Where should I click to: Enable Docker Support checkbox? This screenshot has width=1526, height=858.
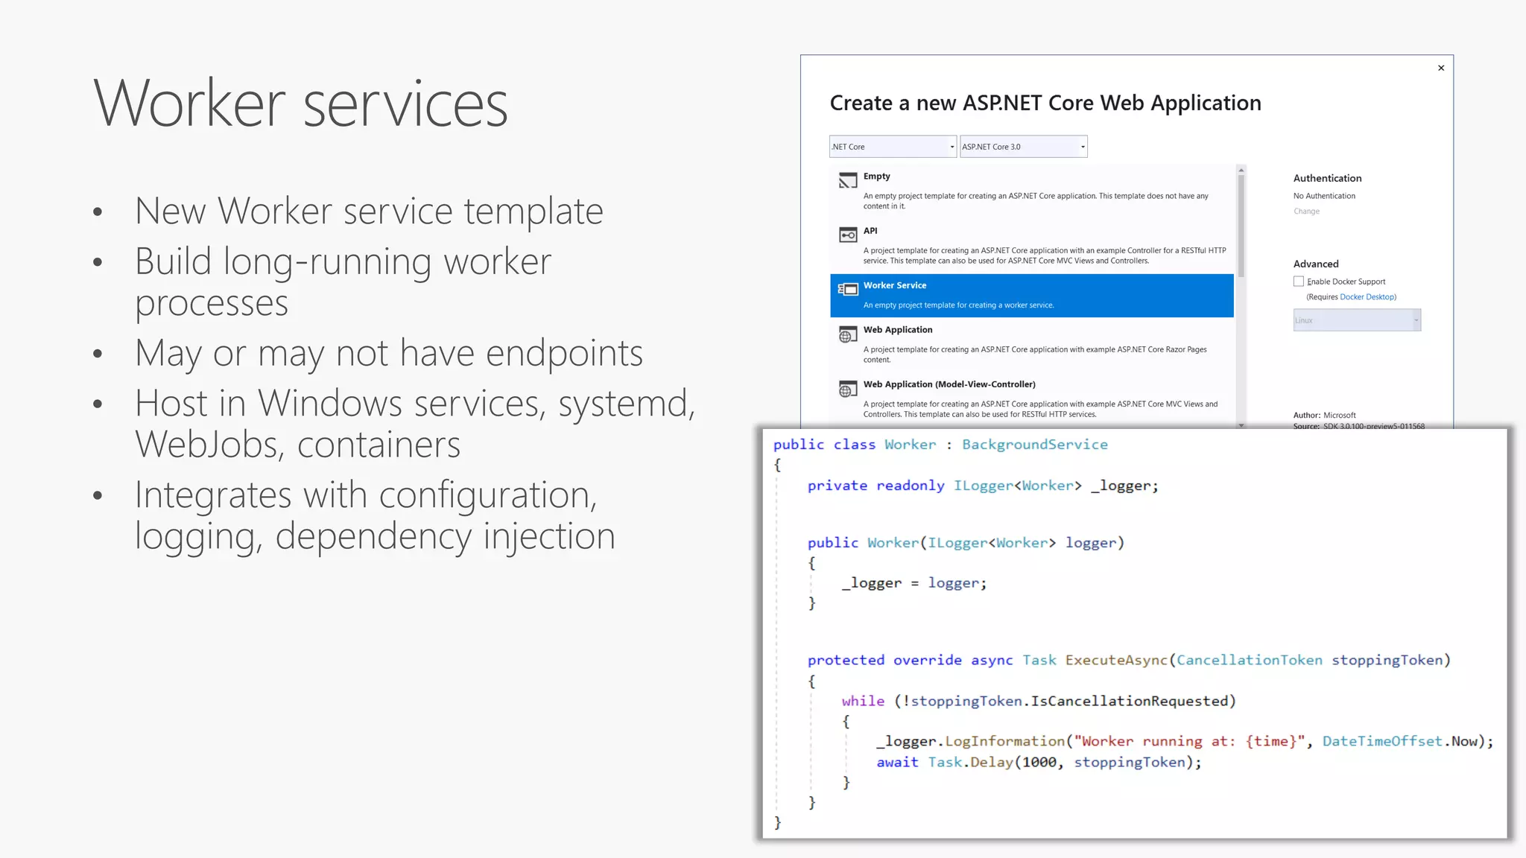click(x=1299, y=282)
